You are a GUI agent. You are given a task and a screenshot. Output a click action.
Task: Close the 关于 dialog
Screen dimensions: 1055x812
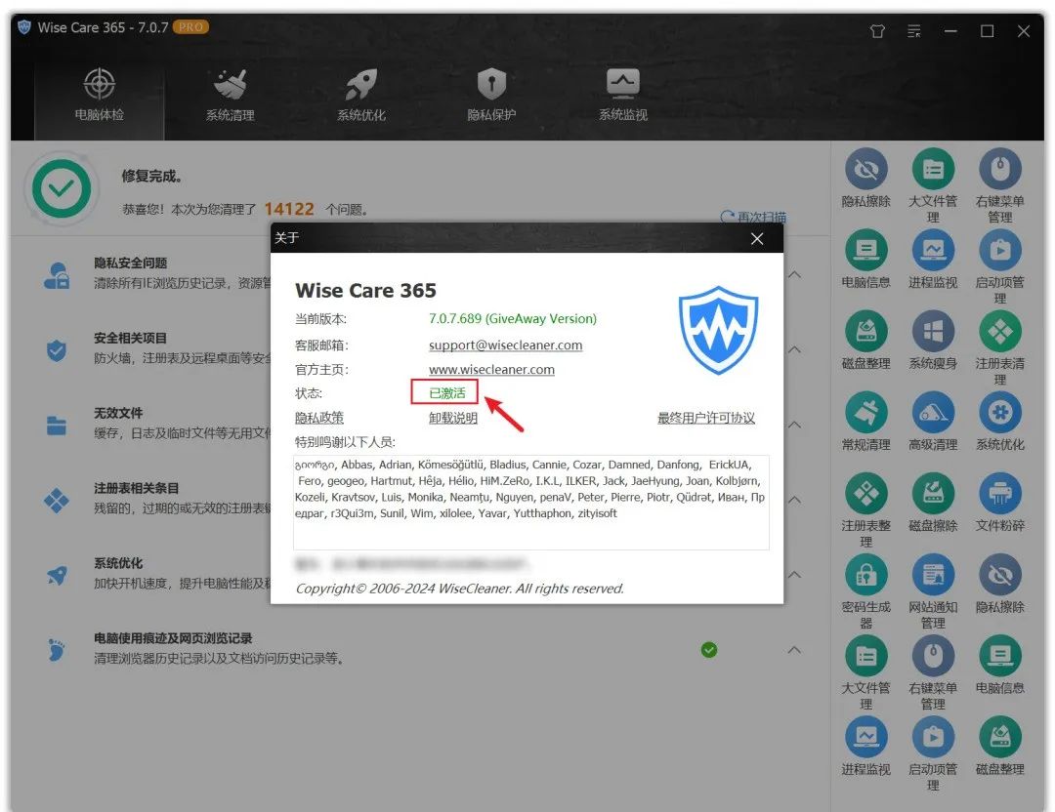coord(757,239)
